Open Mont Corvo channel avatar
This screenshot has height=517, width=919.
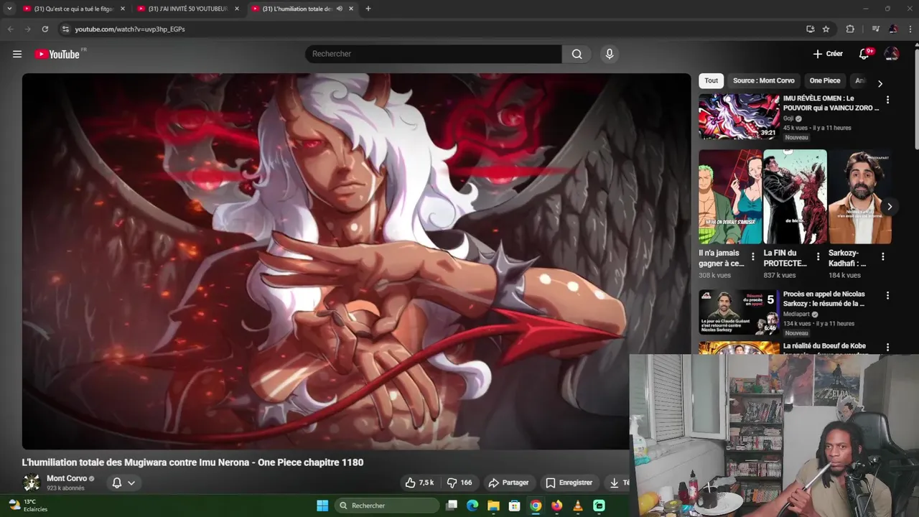[32, 483]
